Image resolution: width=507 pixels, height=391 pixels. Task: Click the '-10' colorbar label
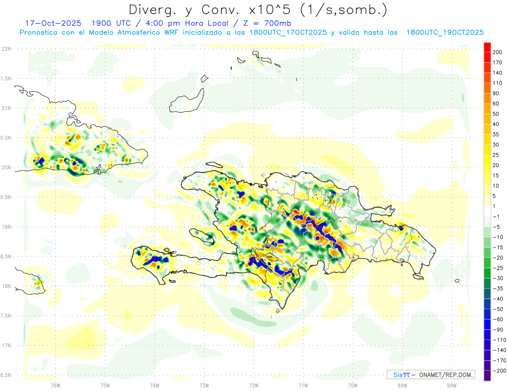click(499, 237)
